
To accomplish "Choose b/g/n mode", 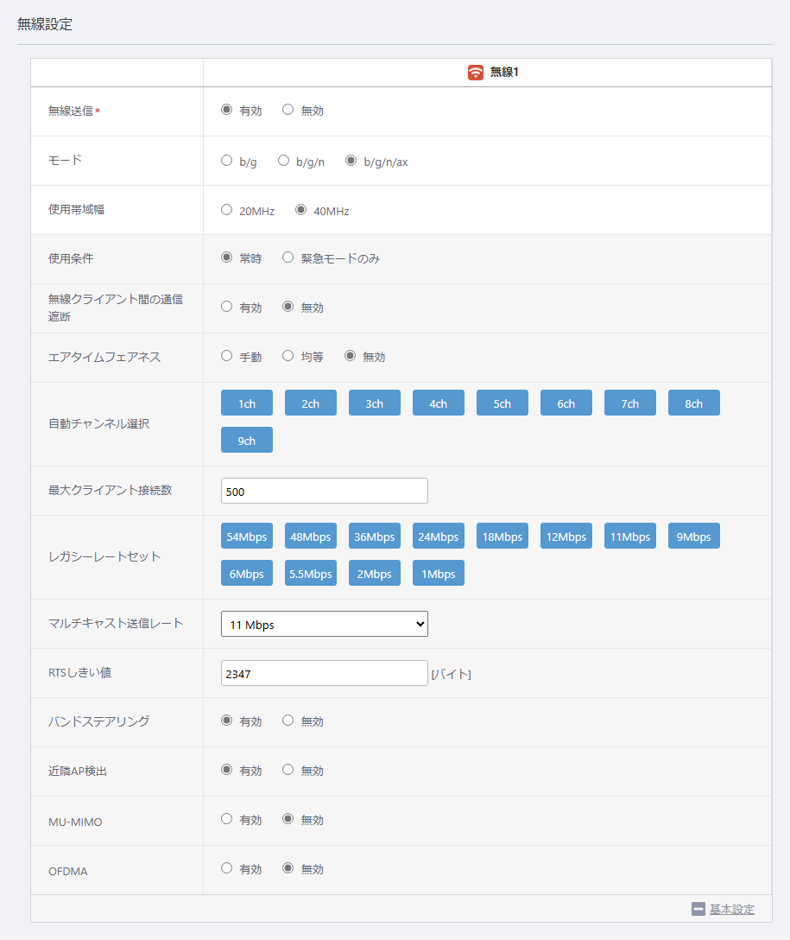I will coord(283,161).
